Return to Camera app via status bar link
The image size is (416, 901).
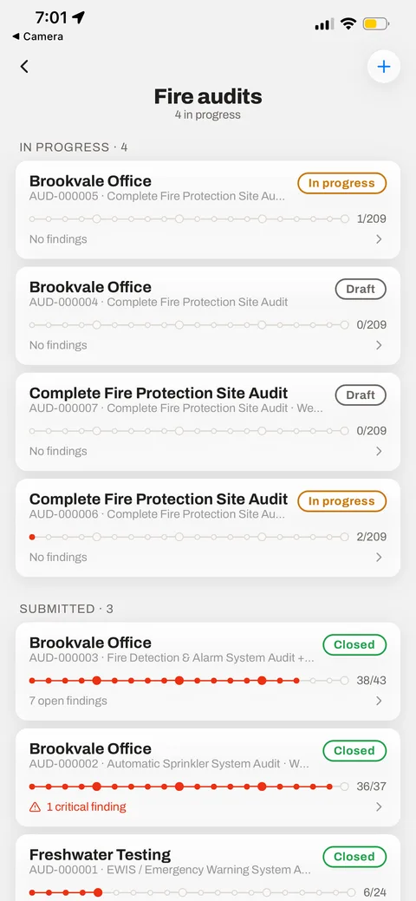(38, 36)
